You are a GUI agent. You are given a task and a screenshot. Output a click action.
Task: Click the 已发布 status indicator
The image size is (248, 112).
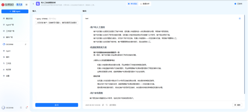(238, 4)
